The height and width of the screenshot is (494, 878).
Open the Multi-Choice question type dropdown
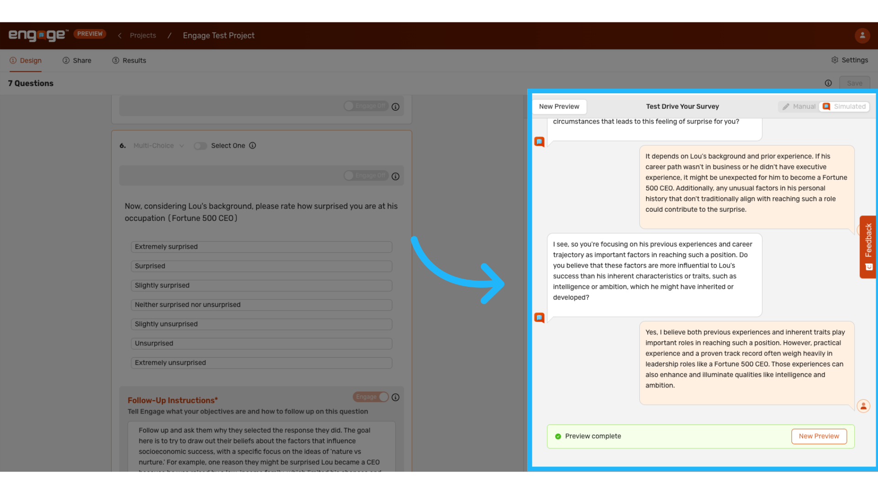[158, 145]
